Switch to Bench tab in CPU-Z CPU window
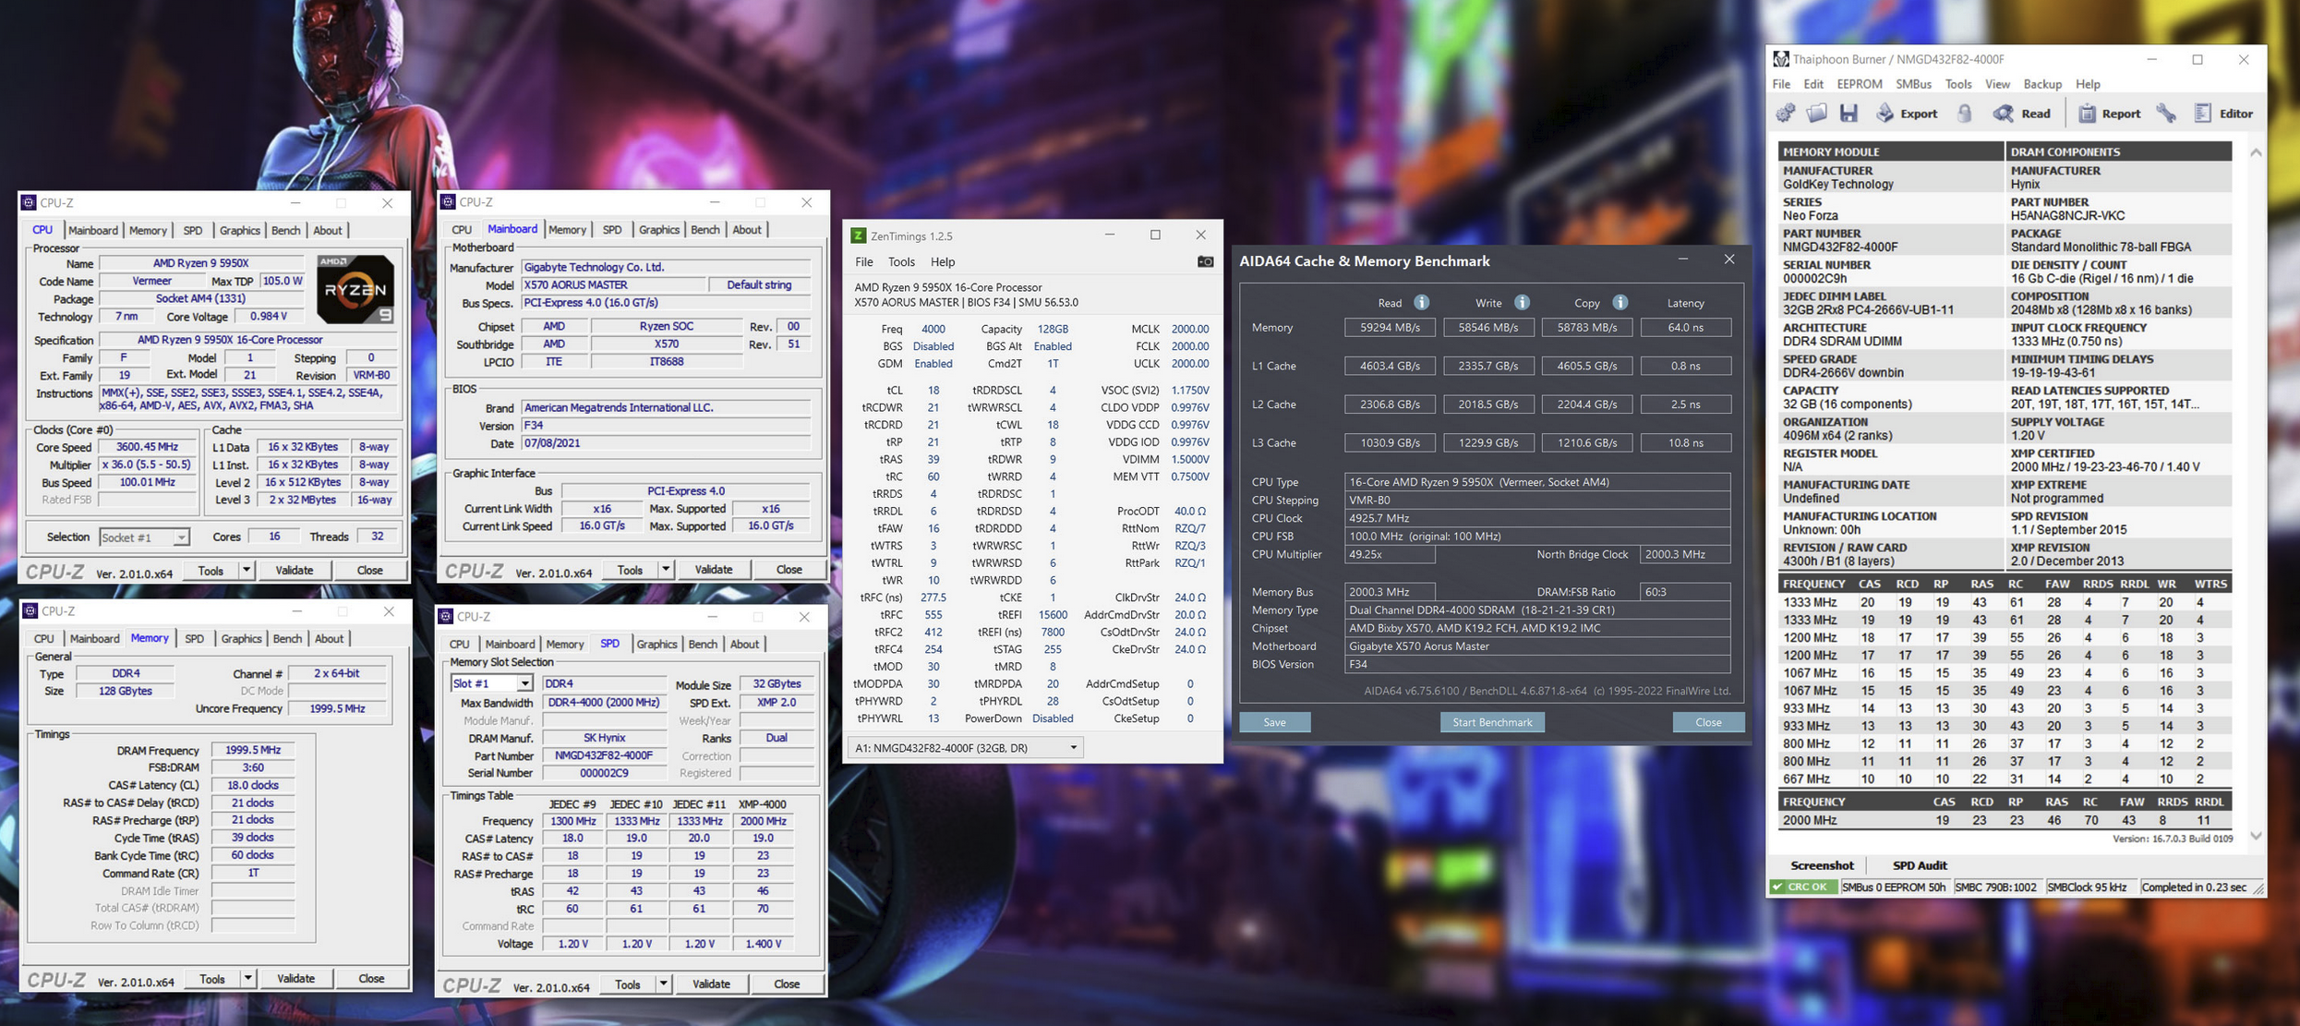The height and width of the screenshot is (1026, 2300). click(x=285, y=230)
